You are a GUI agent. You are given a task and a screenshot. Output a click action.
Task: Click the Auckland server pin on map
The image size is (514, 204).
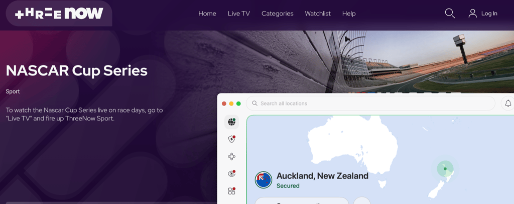pos(445,168)
